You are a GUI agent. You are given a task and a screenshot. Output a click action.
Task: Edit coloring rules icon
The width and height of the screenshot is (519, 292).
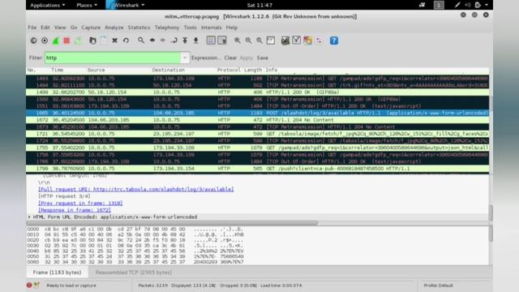pos(307,41)
